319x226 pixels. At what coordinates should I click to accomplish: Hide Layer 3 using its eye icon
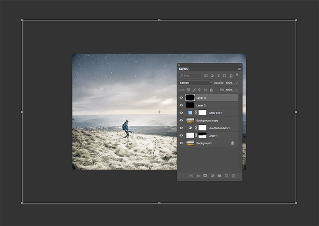pyautogui.click(x=181, y=98)
